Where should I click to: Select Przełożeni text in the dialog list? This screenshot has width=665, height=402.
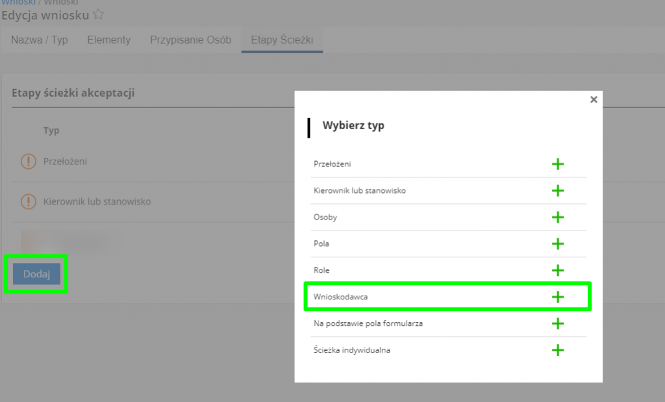[332, 164]
